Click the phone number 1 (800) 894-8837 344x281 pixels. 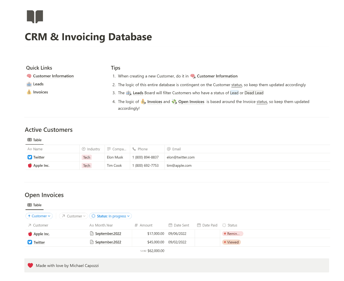pos(145,157)
